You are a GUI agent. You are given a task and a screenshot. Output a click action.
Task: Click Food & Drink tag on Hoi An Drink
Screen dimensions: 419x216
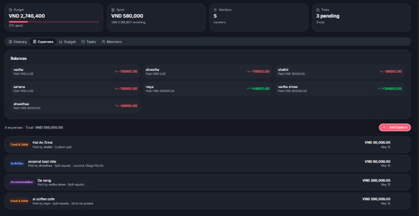tap(19, 145)
